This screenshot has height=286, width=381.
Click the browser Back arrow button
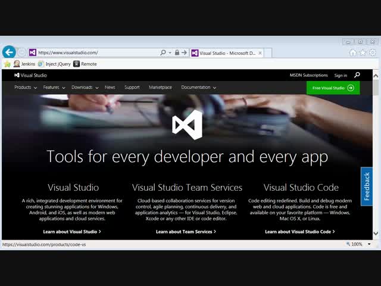coord(9,52)
